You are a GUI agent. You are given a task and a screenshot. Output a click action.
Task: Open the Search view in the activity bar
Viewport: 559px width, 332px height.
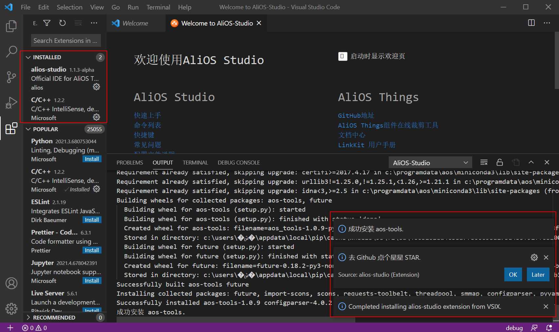[x=11, y=51]
